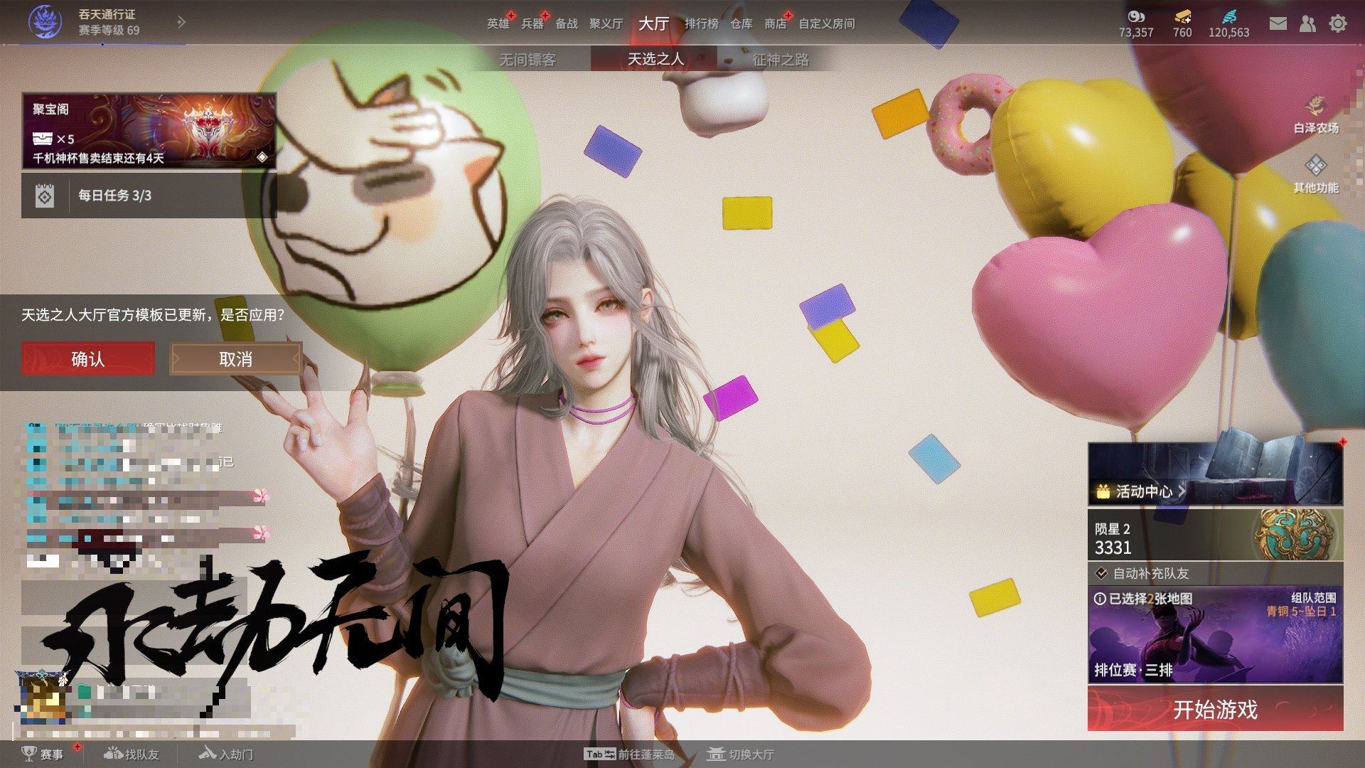Open 赛事 tournament trophy button

click(43, 754)
